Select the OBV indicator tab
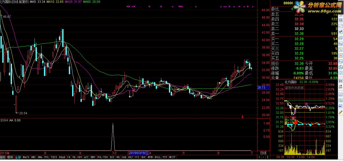Image resolution: width=344 pixels, height=161 pixels. [80, 157]
